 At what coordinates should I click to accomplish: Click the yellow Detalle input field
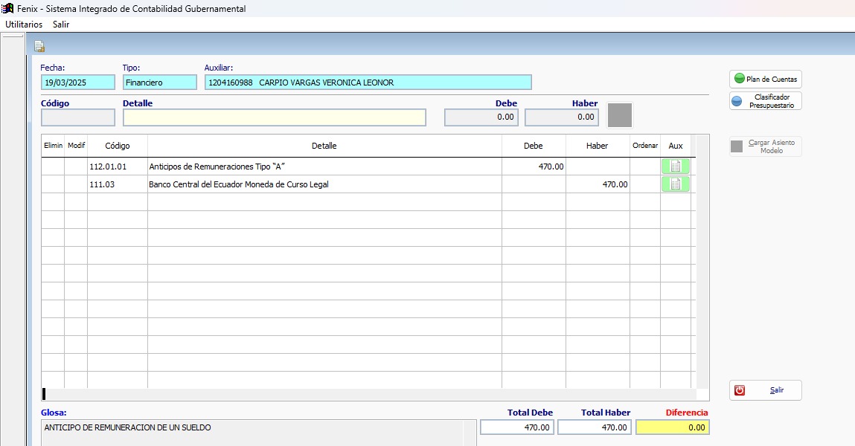[x=274, y=117]
